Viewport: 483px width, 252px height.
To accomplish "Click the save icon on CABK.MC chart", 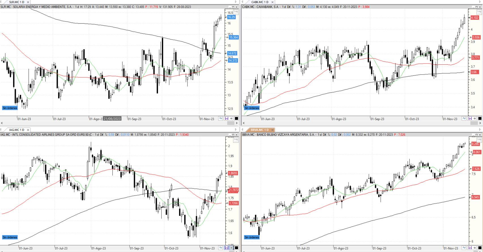I will click(x=470, y=118).
